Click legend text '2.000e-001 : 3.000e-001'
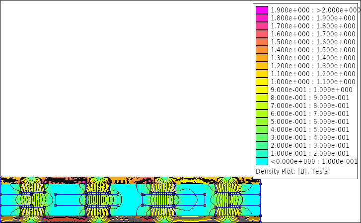361x223 pixels. (x=310, y=145)
